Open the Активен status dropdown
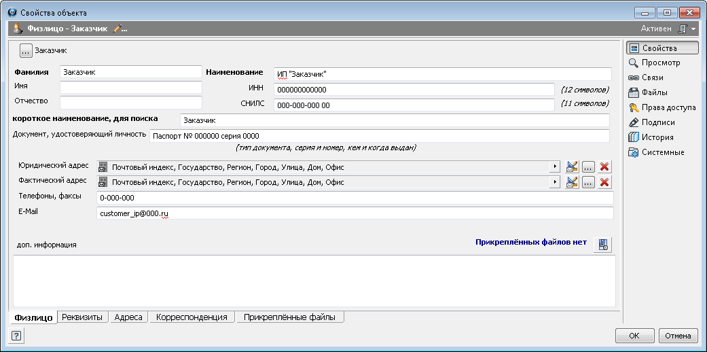707x352 pixels. (x=691, y=29)
